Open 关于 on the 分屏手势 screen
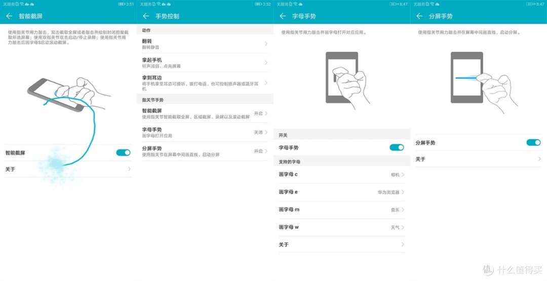This screenshot has width=547, height=281. pyautogui.click(x=479, y=159)
